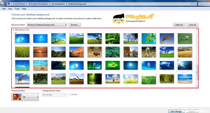Click the refresh icon beside address bar

click(x=195, y=4)
